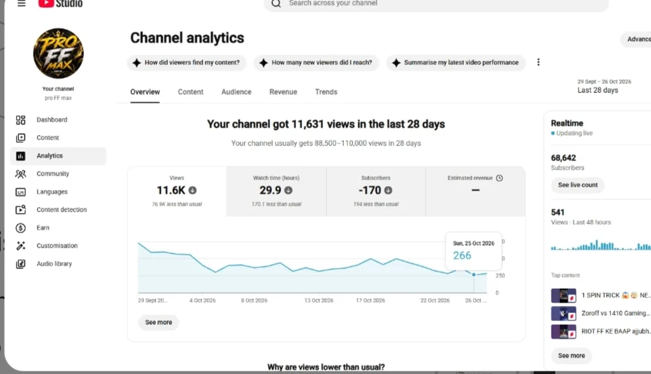The width and height of the screenshot is (651, 374).
Task: Click See more below the views chart
Action: click(x=158, y=322)
